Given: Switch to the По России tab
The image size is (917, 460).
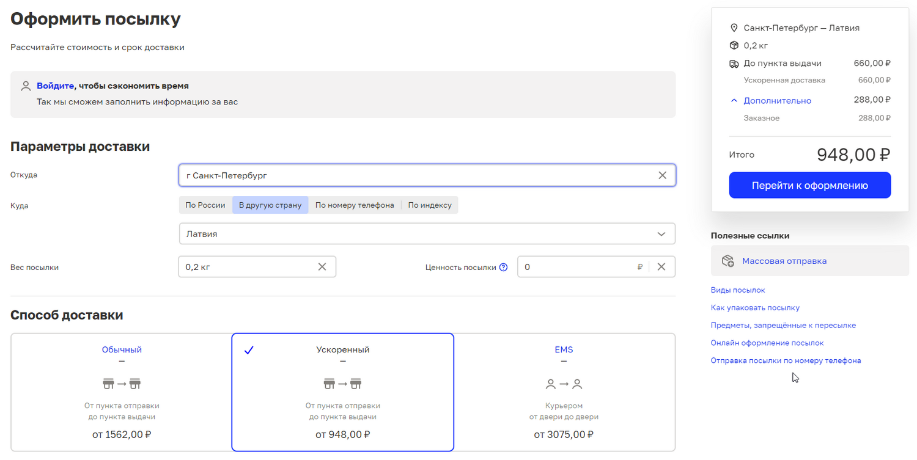Looking at the screenshot, I should pos(205,205).
